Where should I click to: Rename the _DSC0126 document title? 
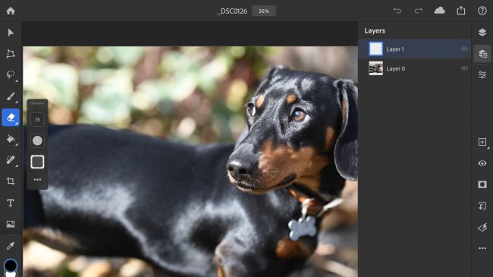(x=232, y=11)
